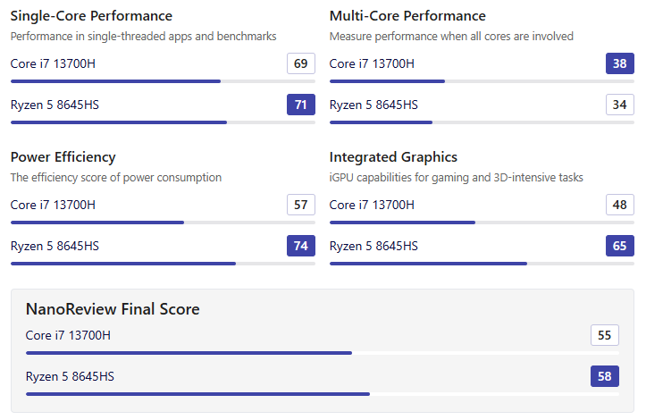Click the Multi-Core Performance heading
The height and width of the screenshot is (420, 646).
[407, 16]
